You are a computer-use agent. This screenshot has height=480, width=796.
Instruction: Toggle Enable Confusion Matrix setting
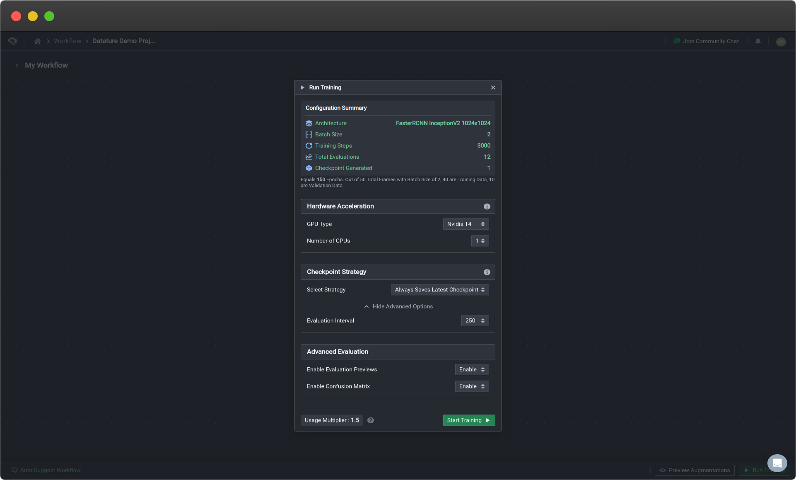[x=471, y=386]
